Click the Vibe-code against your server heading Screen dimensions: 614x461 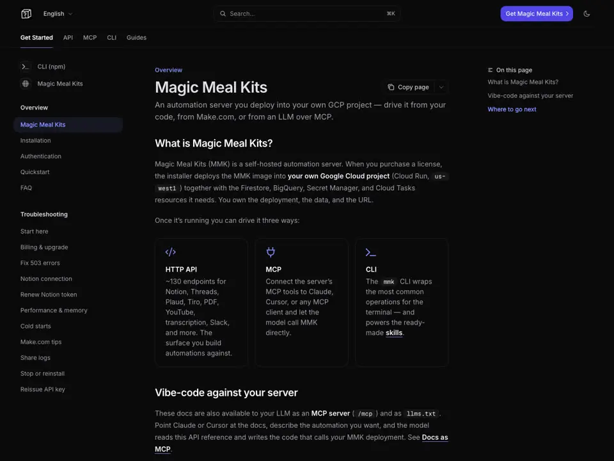pos(226,392)
